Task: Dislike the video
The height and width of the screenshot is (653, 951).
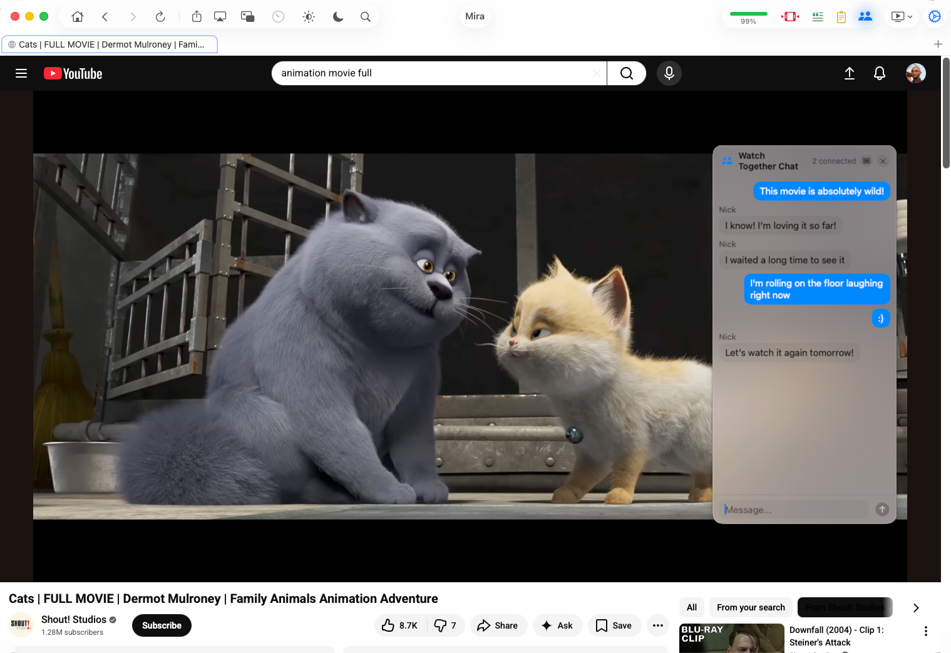Action: 446,625
